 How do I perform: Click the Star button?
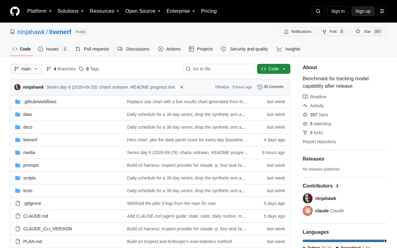pyautogui.click(x=369, y=32)
